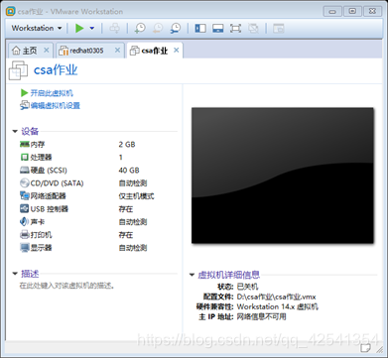Image resolution: width=388 pixels, height=358 pixels.
Task: Click the USB 控制器 icon
Action: coord(25,209)
